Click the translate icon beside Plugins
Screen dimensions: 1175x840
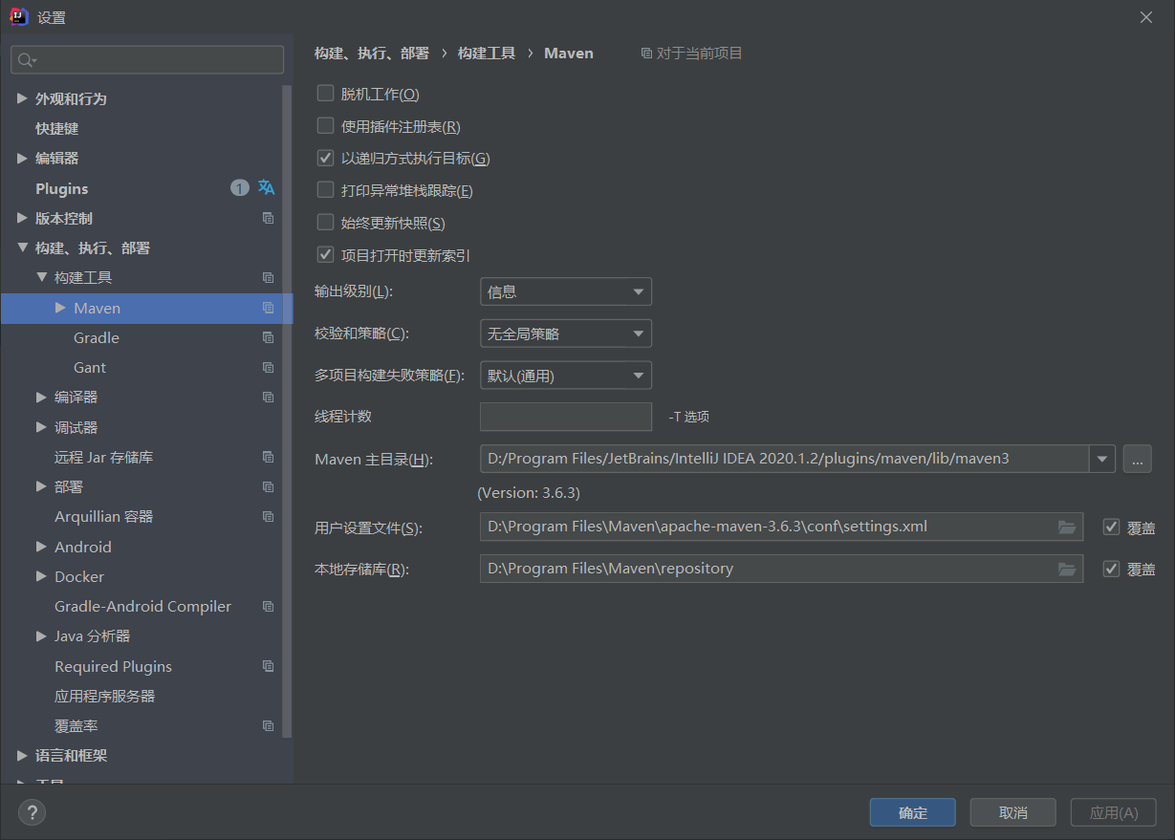(x=267, y=188)
